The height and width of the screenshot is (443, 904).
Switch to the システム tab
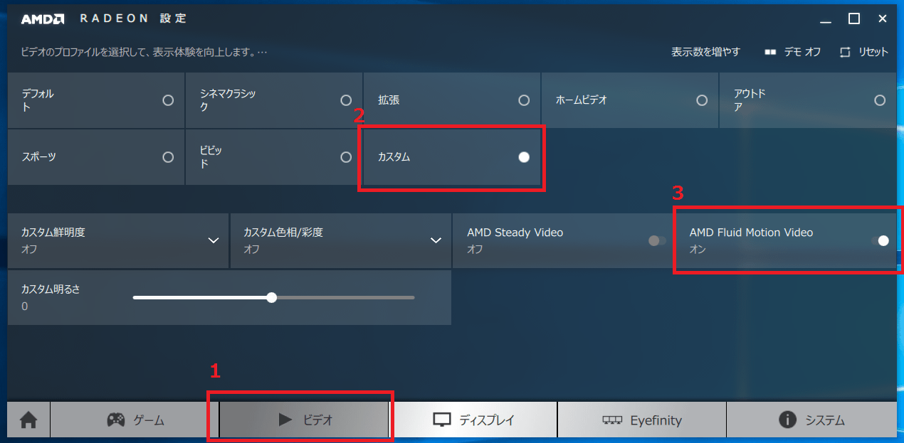point(811,420)
